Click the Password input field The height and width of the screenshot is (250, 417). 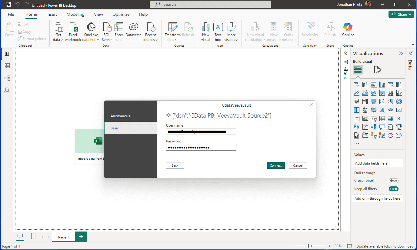click(201, 148)
